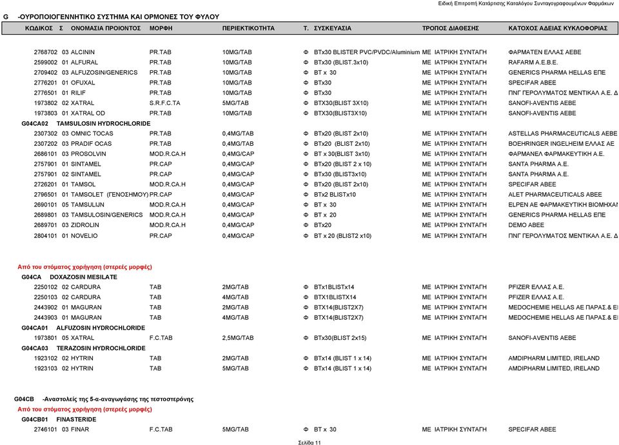Screen dimensions: 619x445
Task: Select OFUXAL in the product list
Action: tap(83, 83)
